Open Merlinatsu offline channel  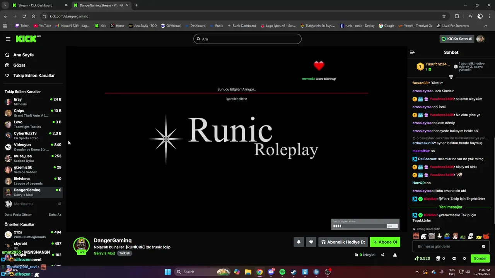(x=33, y=203)
